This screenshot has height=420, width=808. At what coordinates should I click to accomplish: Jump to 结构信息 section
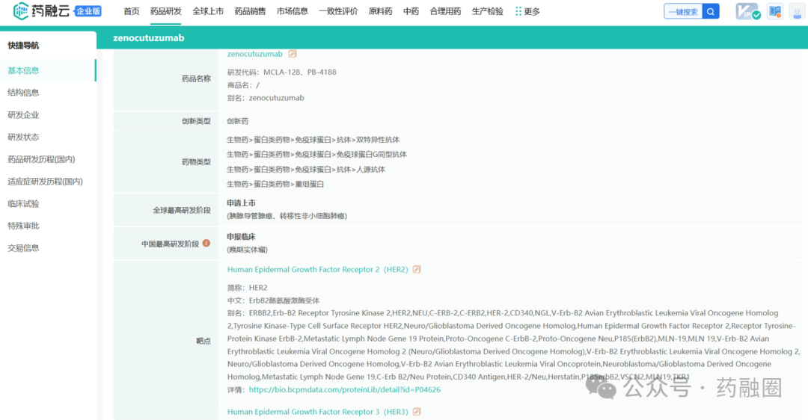coord(23,93)
